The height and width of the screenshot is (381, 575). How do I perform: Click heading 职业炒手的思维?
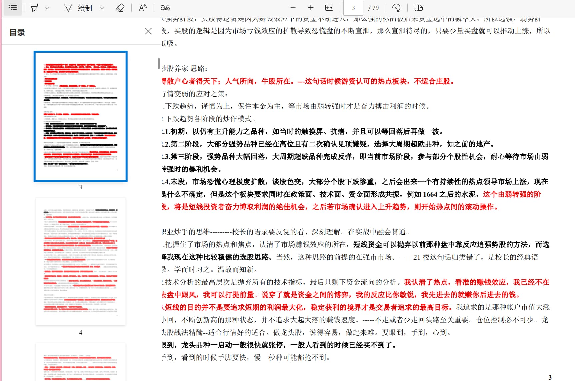click(286, 232)
